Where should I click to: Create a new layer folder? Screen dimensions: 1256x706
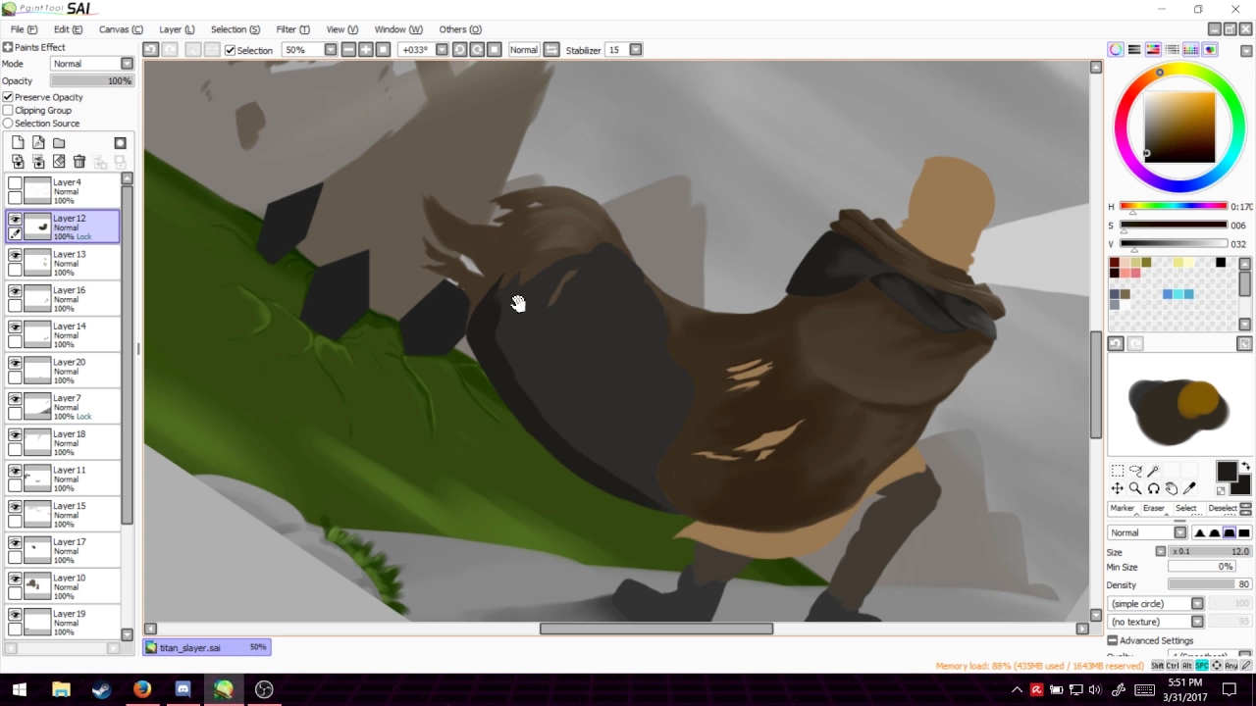click(59, 143)
